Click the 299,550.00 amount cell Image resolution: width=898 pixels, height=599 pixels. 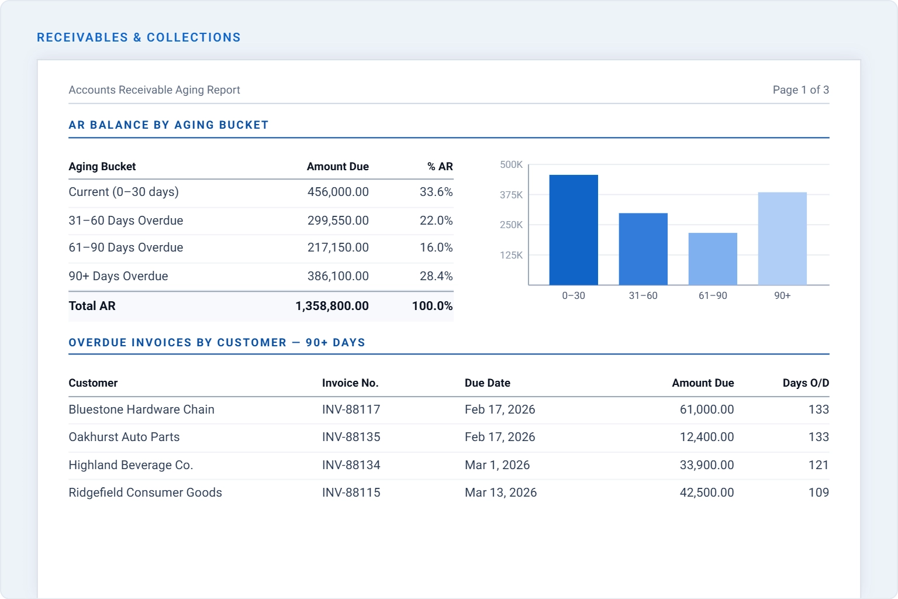338,221
